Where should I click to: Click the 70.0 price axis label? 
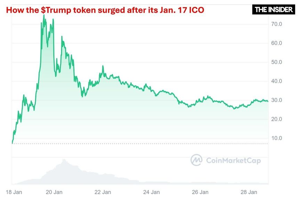(277, 24)
